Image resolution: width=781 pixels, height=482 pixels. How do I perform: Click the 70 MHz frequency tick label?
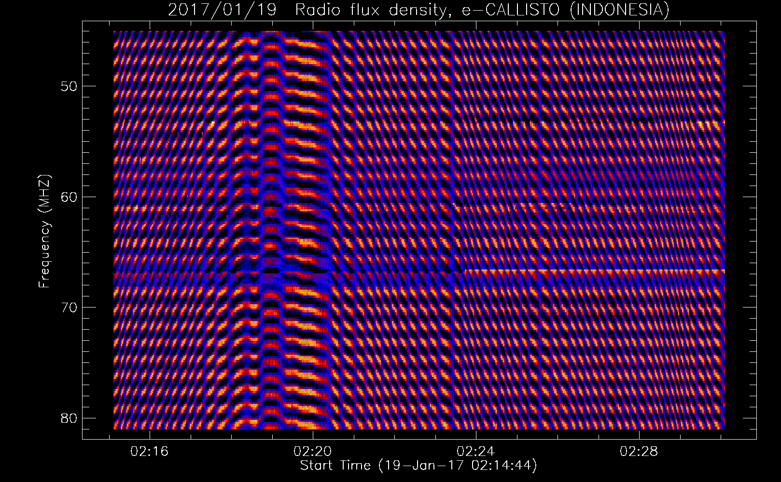(x=69, y=307)
